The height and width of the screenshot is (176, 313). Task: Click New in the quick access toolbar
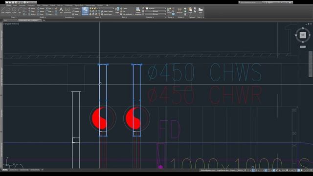coord(7,2)
